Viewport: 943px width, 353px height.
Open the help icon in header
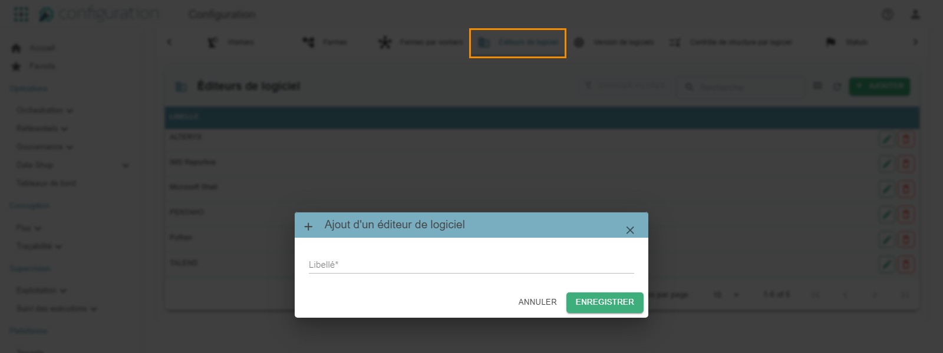pos(887,15)
